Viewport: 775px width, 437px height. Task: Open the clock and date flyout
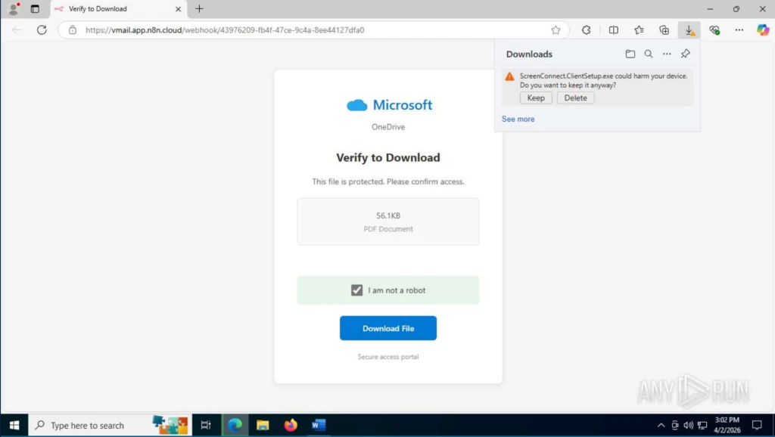[727, 425]
